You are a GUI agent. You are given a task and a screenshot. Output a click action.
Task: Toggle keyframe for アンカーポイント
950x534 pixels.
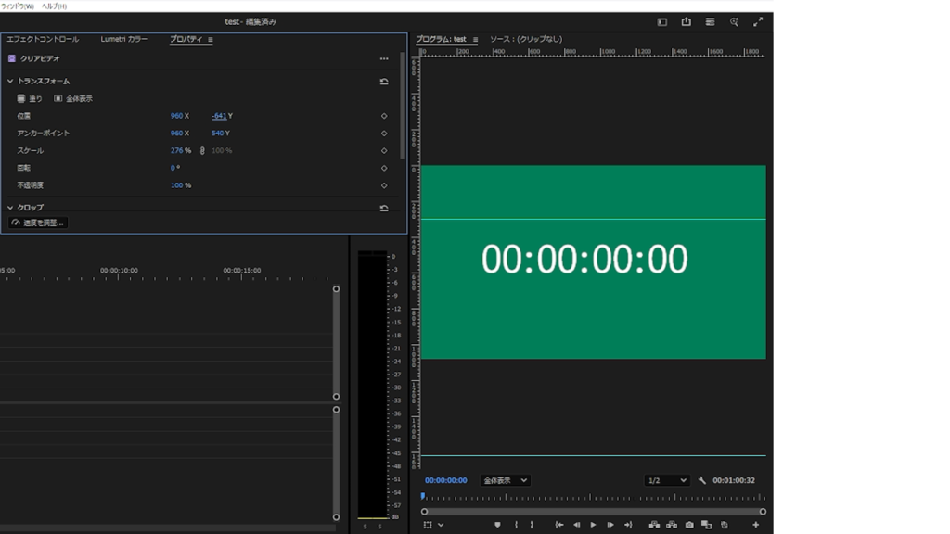(x=384, y=133)
